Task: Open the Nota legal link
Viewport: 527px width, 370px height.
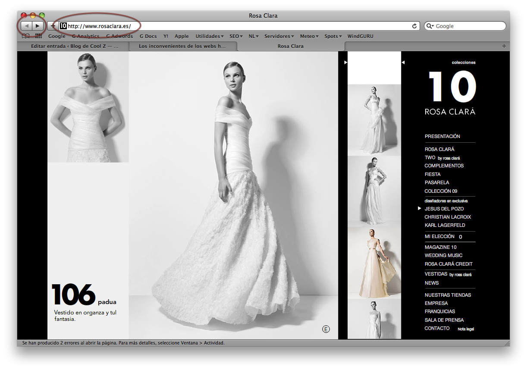Action: click(466, 329)
